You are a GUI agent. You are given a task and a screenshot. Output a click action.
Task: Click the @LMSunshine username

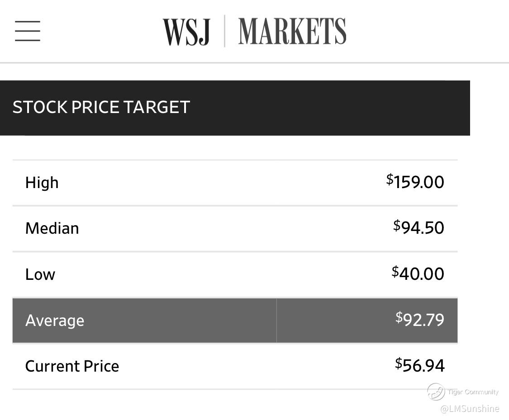click(470, 409)
